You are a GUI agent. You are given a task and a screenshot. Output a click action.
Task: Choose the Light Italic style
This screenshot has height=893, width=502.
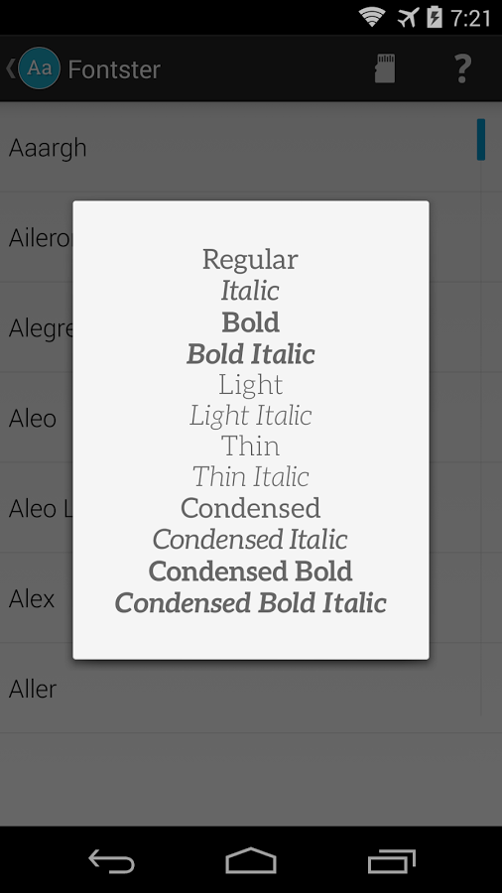[x=250, y=416]
